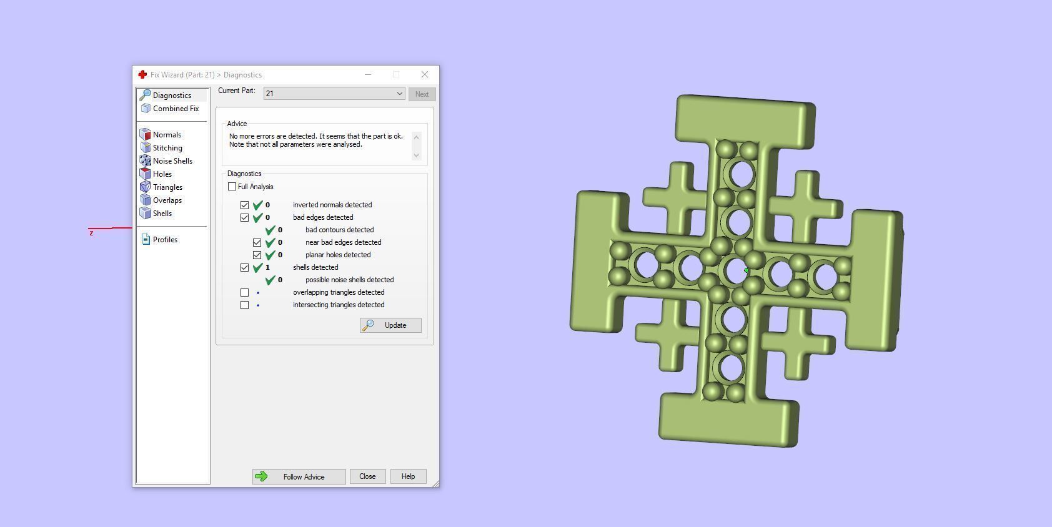Uncheck inverted normals detected checkbox
Image resolution: width=1052 pixels, height=527 pixels.
(245, 205)
